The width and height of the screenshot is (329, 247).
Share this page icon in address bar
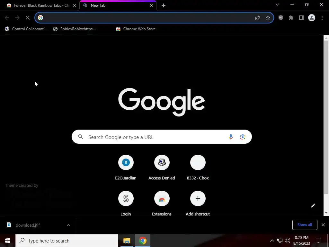pyautogui.click(x=258, y=18)
